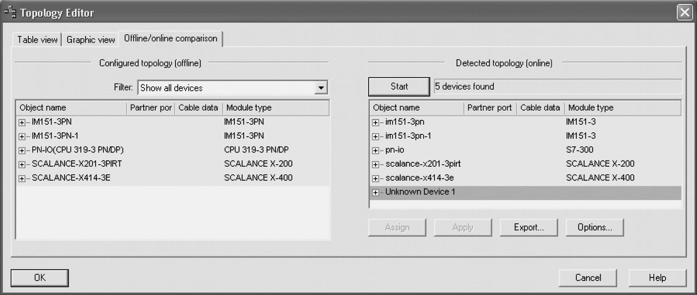Click the Assign button

tap(397, 227)
